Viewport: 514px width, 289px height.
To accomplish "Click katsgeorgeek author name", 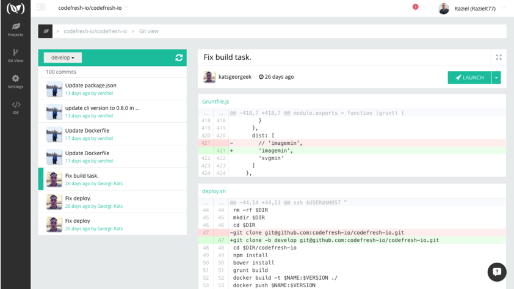I will click(x=235, y=77).
